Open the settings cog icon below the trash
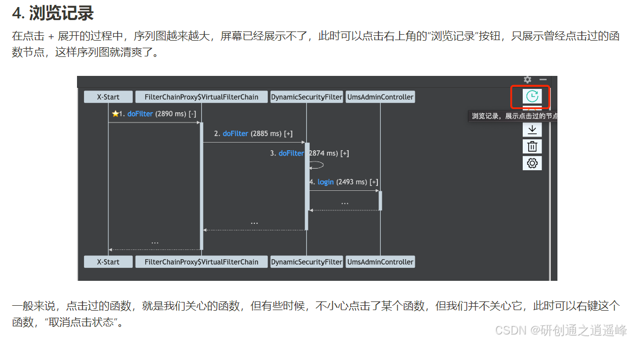 pos(532,163)
